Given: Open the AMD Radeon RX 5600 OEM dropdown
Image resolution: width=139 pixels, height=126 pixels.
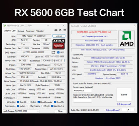Looking at the screenshot, I should [x=21, y=111].
